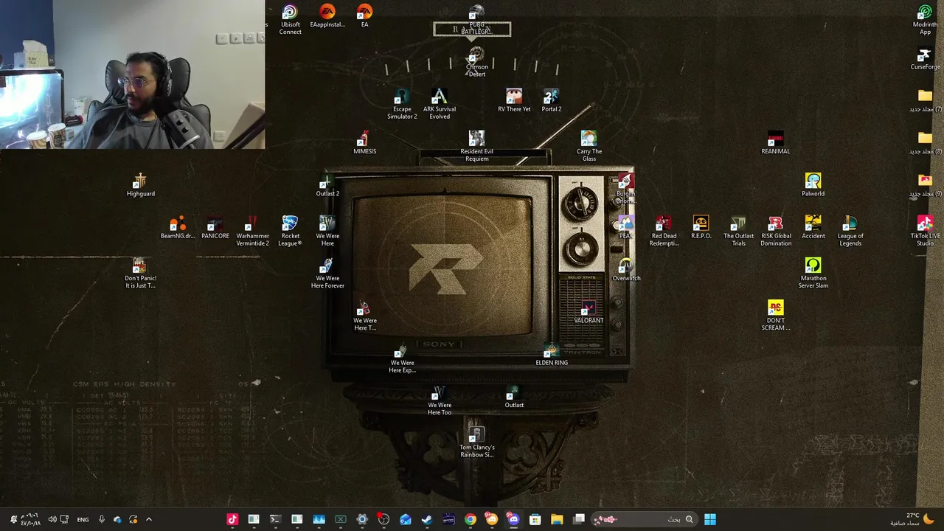The image size is (944, 531).
Task: Open the ELDEN RING shortcut
Action: (x=552, y=353)
